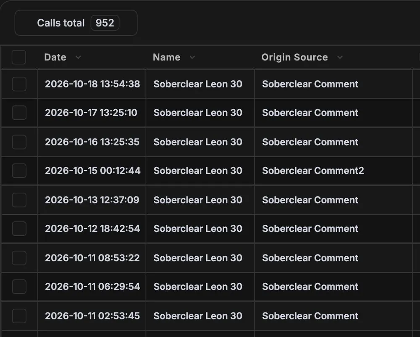The height and width of the screenshot is (337, 420).
Task: Select date cell 2026-10-12 18:42:54
Action: tap(92, 229)
